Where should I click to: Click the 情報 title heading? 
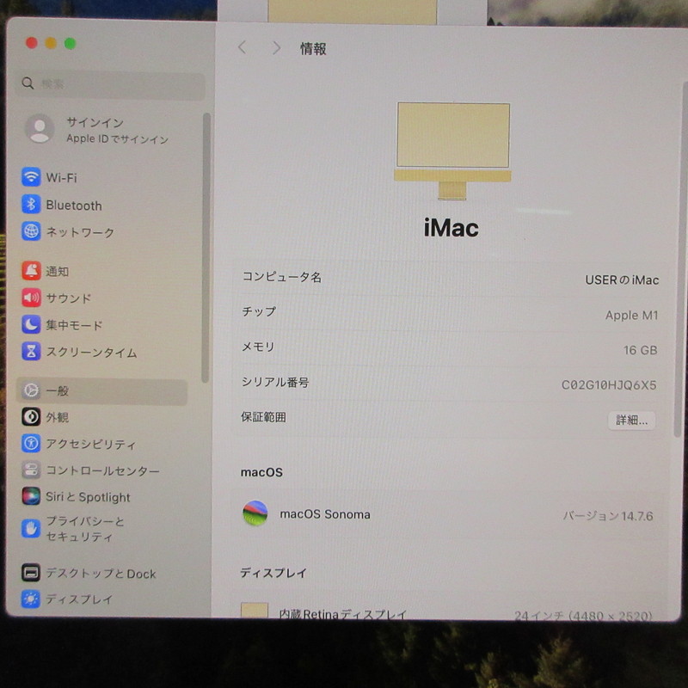(313, 48)
